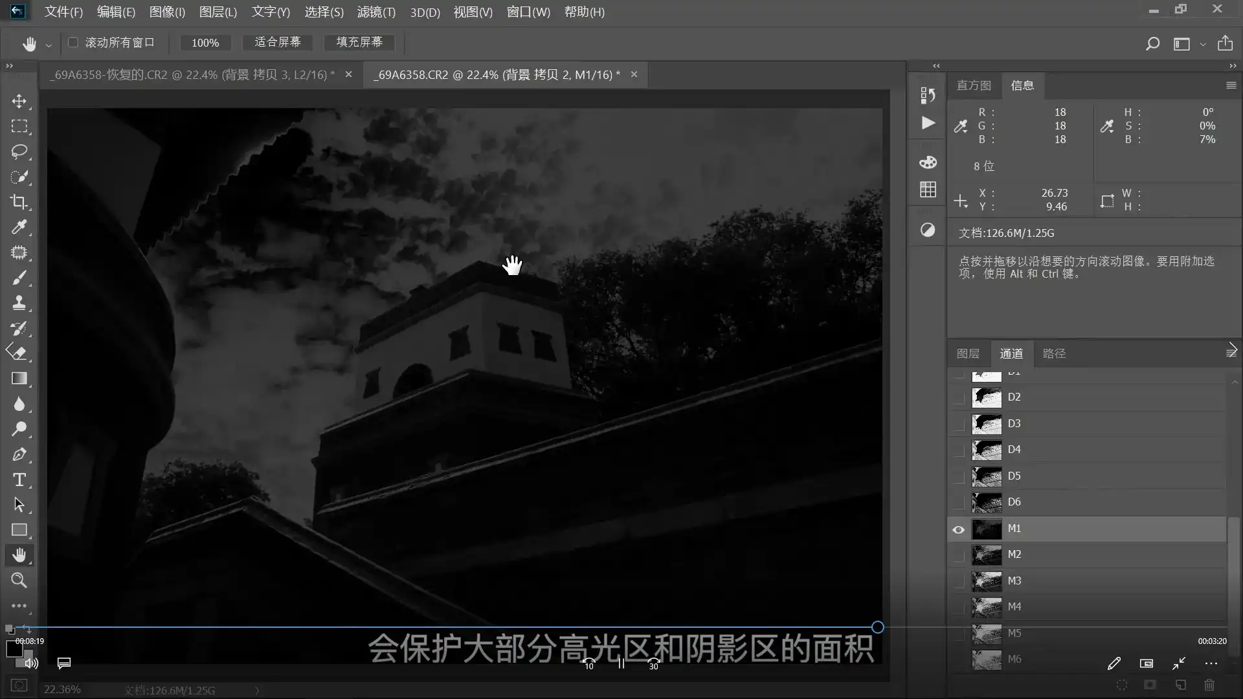The width and height of the screenshot is (1243, 699).
Task: Switch to the 图层 tab
Action: pos(968,353)
